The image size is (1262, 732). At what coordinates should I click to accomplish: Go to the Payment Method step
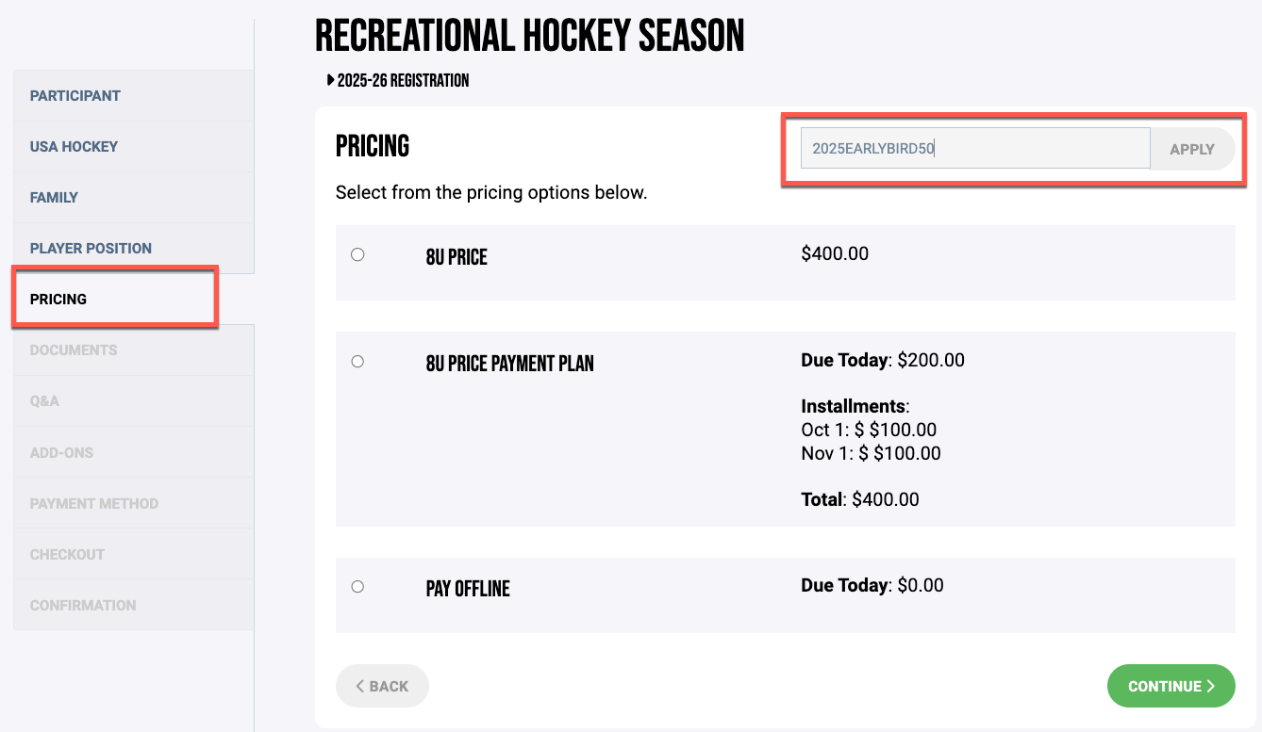pos(94,504)
